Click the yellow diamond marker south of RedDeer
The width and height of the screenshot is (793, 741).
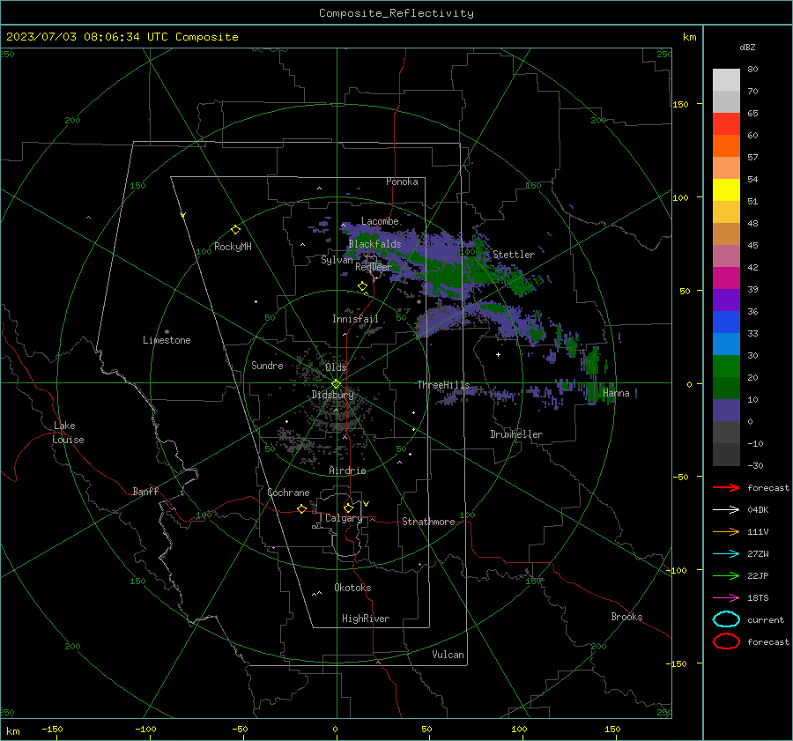[x=362, y=286]
